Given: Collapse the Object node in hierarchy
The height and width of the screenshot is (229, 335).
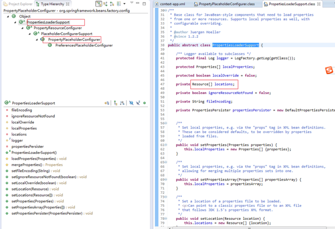Looking at the screenshot, I should coord(8,16).
